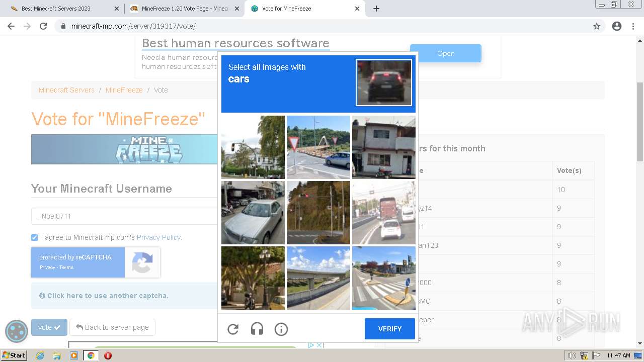The height and width of the screenshot is (362, 644).
Task: Click Chrome icon in taskbar
Action: click(x=91, y=355)
